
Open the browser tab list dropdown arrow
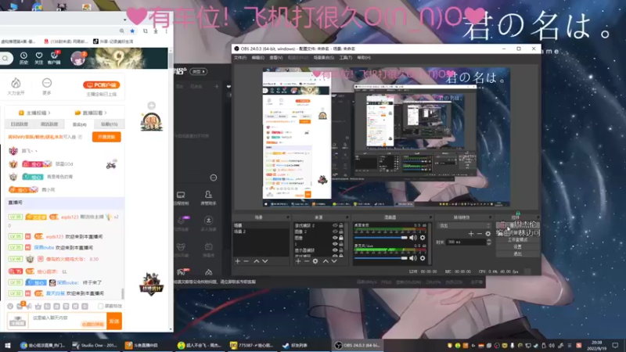coord(124,20)
